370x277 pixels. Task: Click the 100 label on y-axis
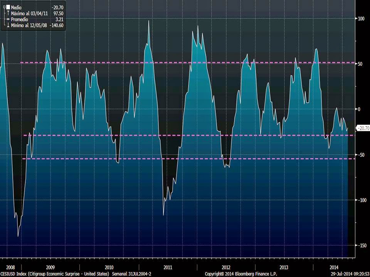[361, 18]
